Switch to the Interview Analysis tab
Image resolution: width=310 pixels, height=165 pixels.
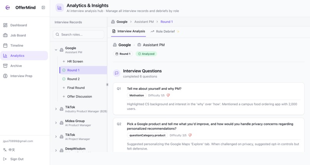point(128,31)
